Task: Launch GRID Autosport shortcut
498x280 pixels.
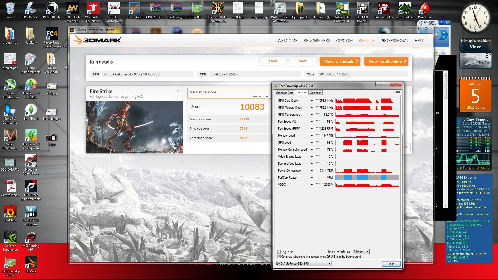Action: tap(114, 12)
